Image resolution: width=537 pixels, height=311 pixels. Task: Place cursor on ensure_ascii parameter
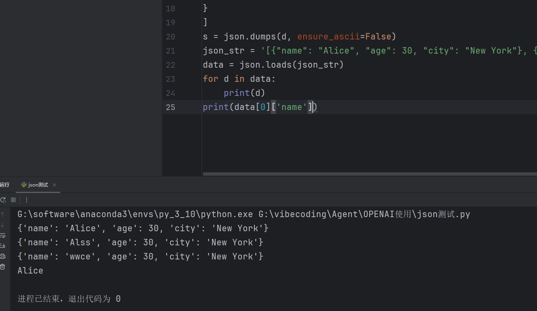point(329,37)
